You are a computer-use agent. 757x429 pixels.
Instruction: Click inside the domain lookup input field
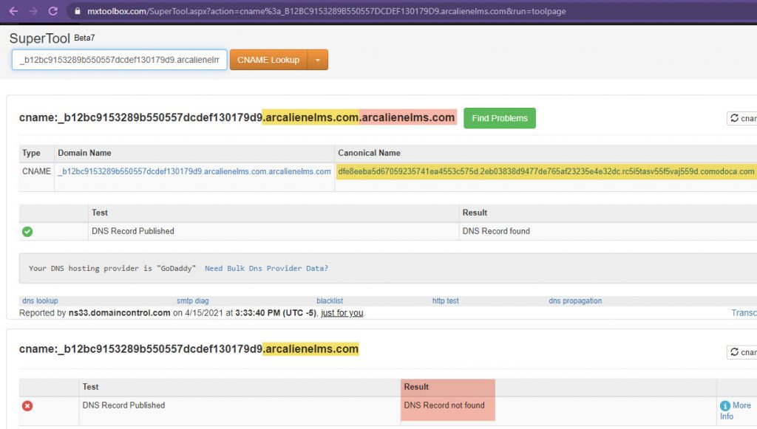coord(118,60)
